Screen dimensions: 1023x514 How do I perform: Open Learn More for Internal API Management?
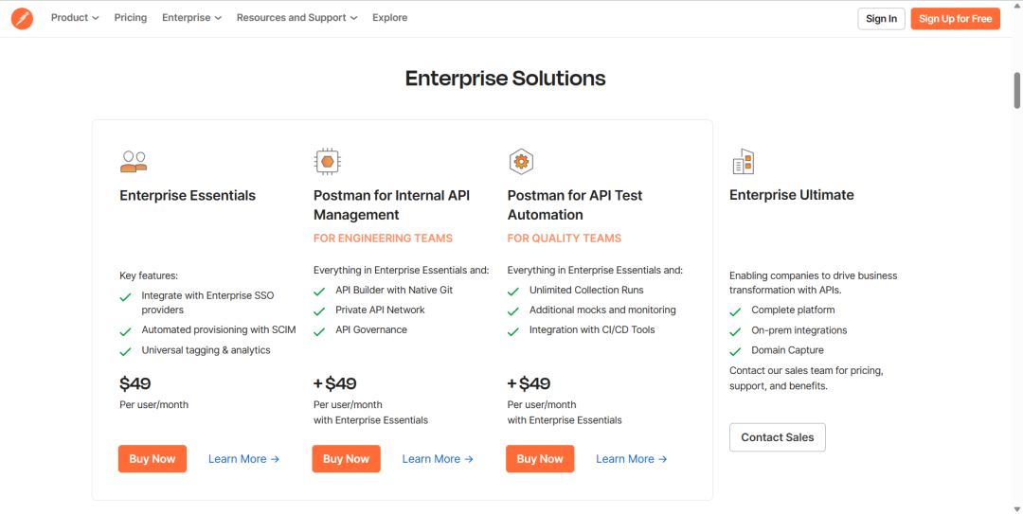coord(438,459)
